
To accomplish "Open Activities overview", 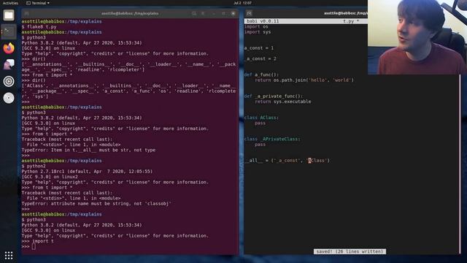I will point(10,3).
